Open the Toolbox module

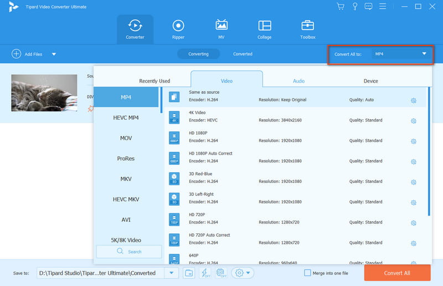pos(308,29)
